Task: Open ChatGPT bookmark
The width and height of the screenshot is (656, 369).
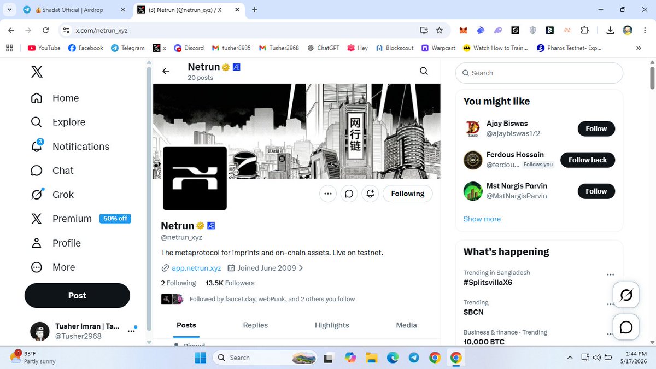Action: click(323, 48)
